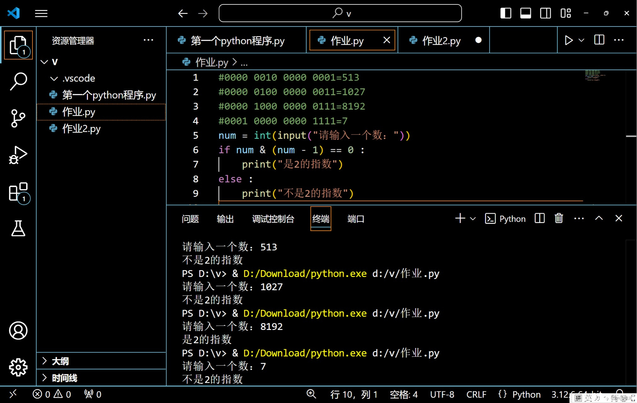Open editor More Actions ellipsis

(619, 40)
